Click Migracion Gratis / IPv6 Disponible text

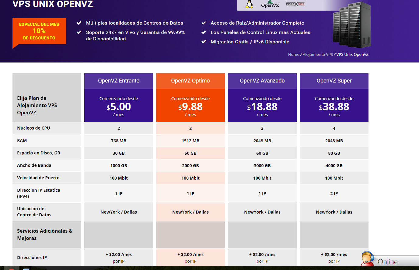point(250,42)
